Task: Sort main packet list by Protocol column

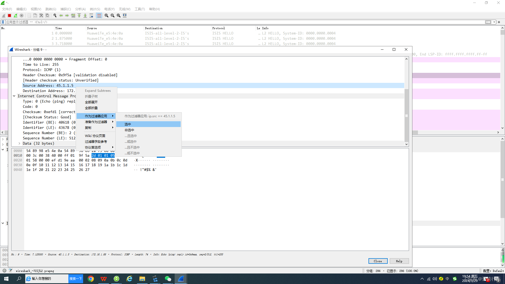Action: tap(234, 28)
